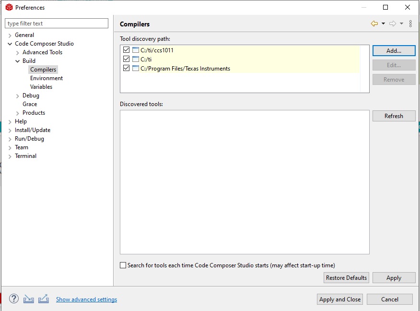This screenshot has width=420, height=311.
Task: Open the three-dot view menu icon
Action: [410, 24]
